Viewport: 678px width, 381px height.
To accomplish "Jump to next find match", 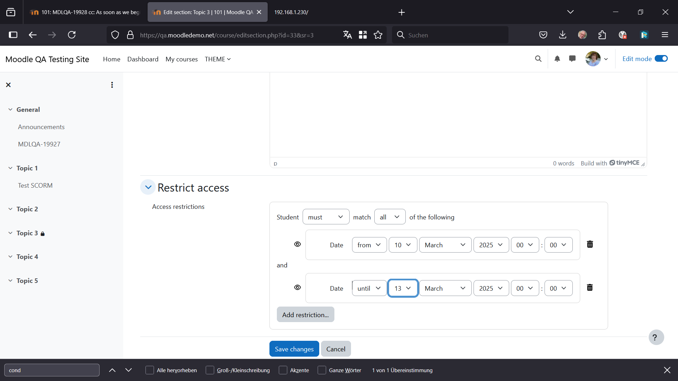I will tap(129, 370).
